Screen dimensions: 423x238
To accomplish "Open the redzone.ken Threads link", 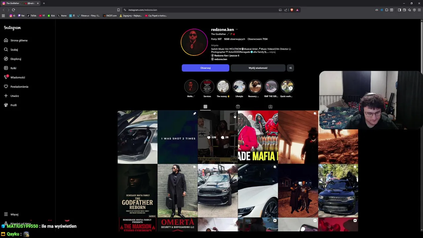I will coord(219,59).
